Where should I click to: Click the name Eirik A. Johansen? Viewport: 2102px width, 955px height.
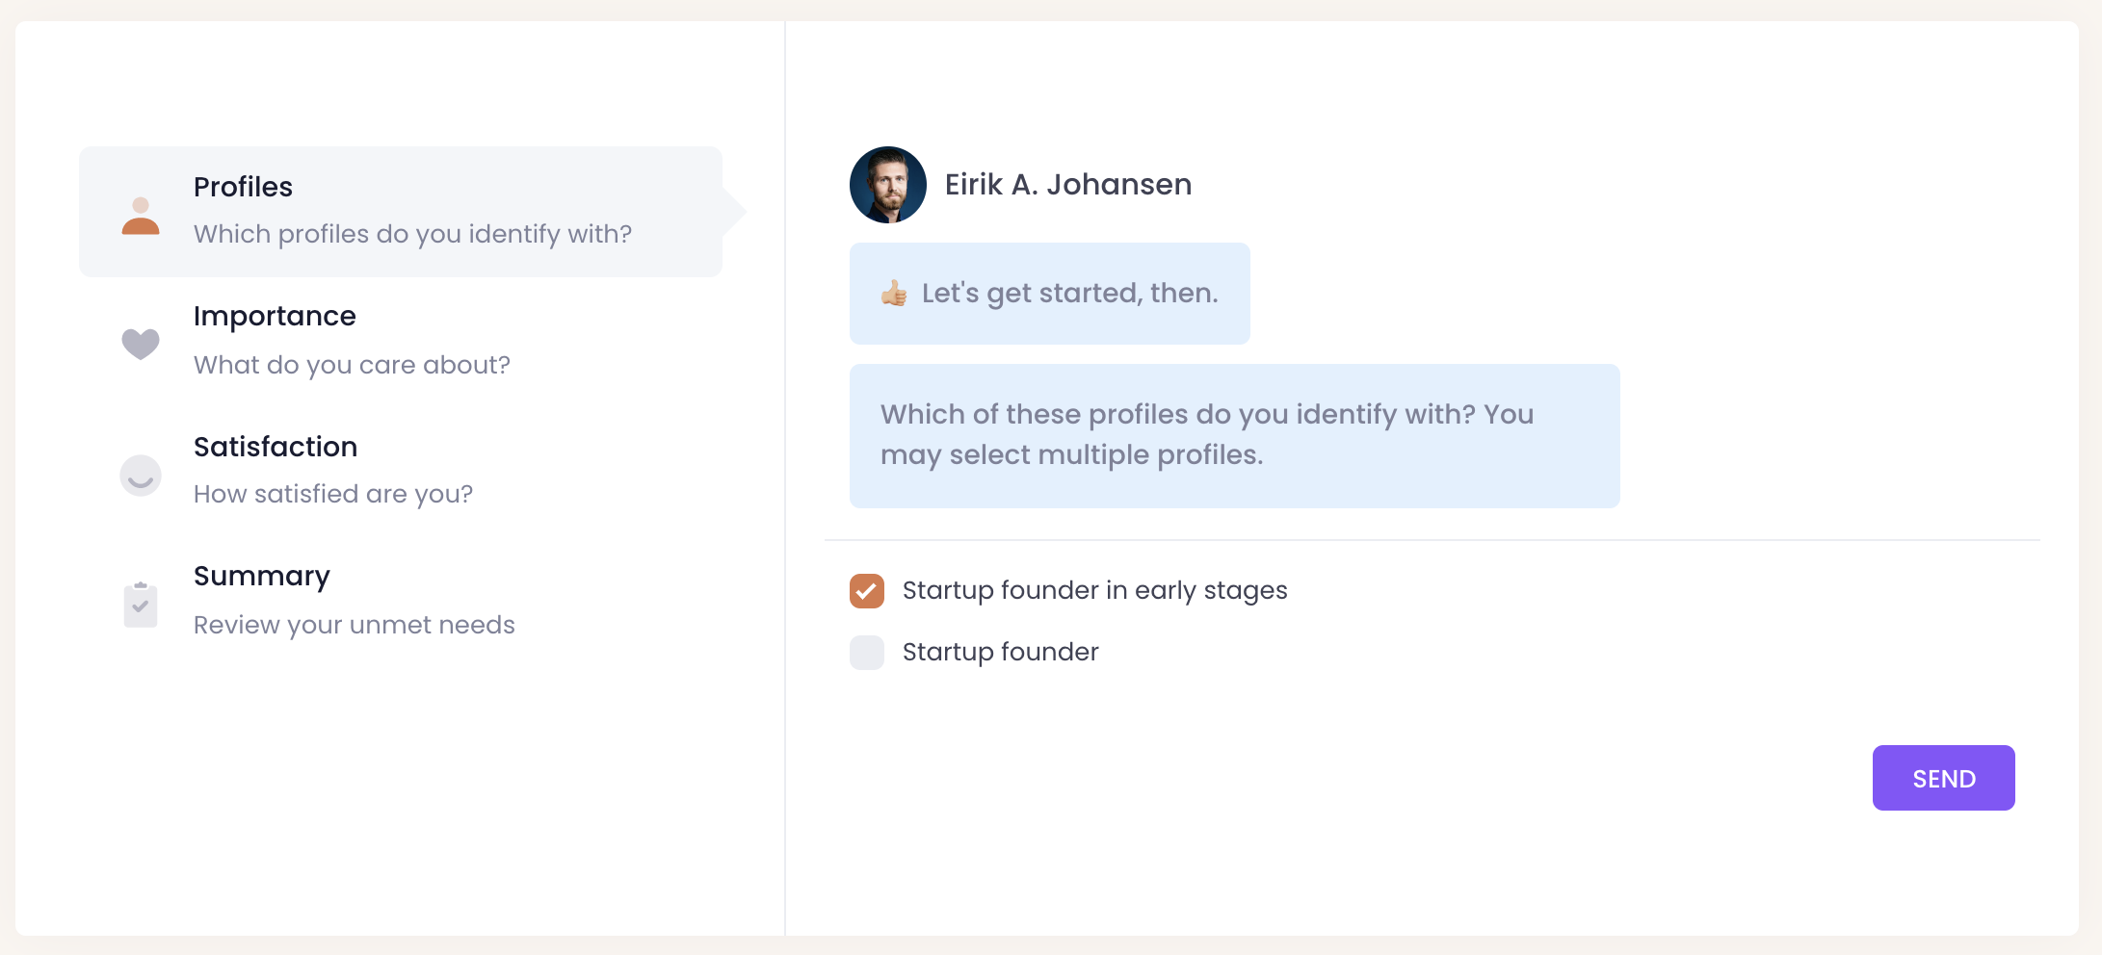pos(1067,184)
